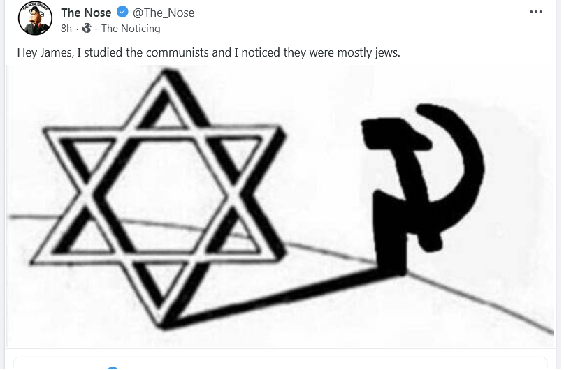The height and width of the screenshot is (370, 564).
Task: Go to The Noticing group page
Action: pos(131,29)
